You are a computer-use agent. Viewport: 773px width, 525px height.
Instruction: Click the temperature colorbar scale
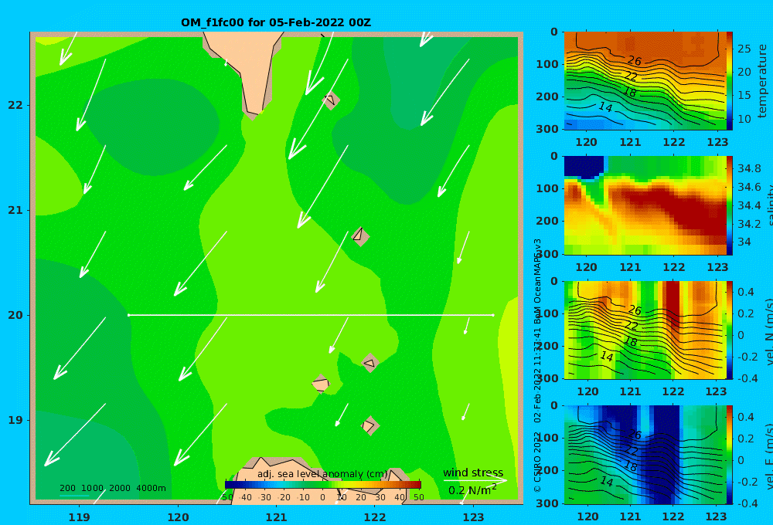point(730,81)
